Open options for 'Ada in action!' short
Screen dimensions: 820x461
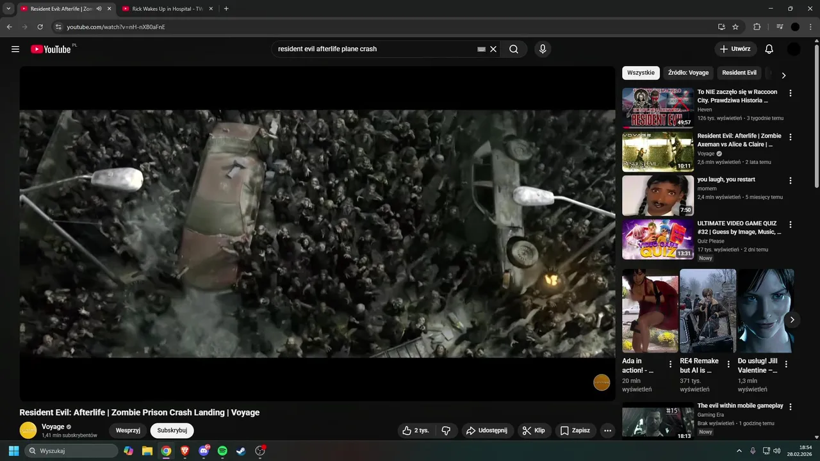pyautogui.click(x=671, y=364)
